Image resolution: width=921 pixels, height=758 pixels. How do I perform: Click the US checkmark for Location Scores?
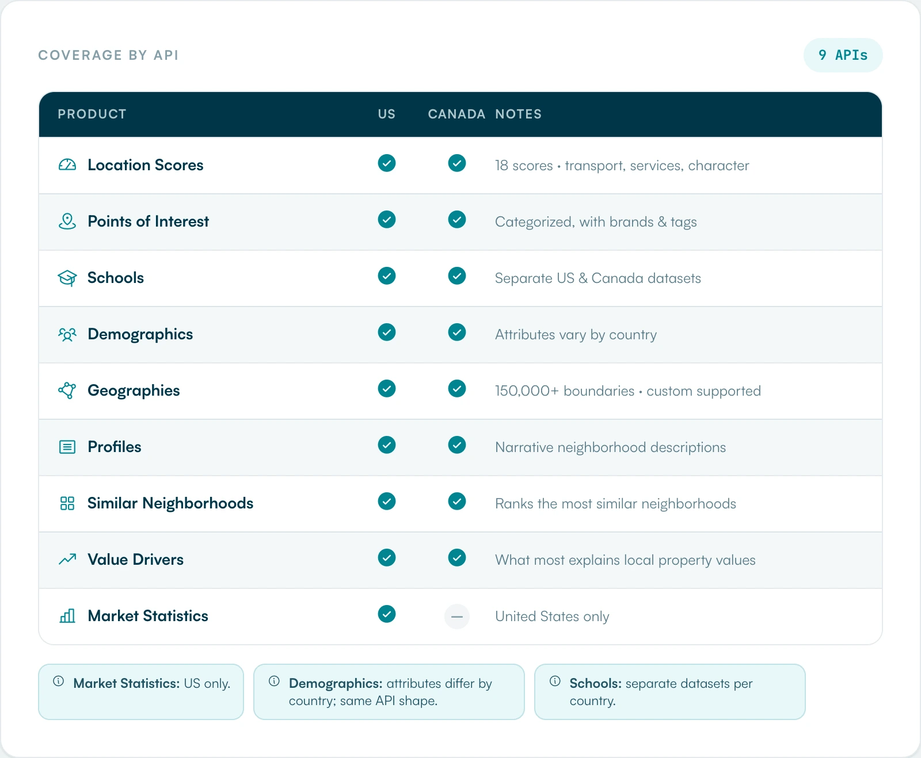tap(387, 163)
